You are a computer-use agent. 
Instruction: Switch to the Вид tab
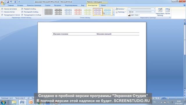(x=83, y=5)
